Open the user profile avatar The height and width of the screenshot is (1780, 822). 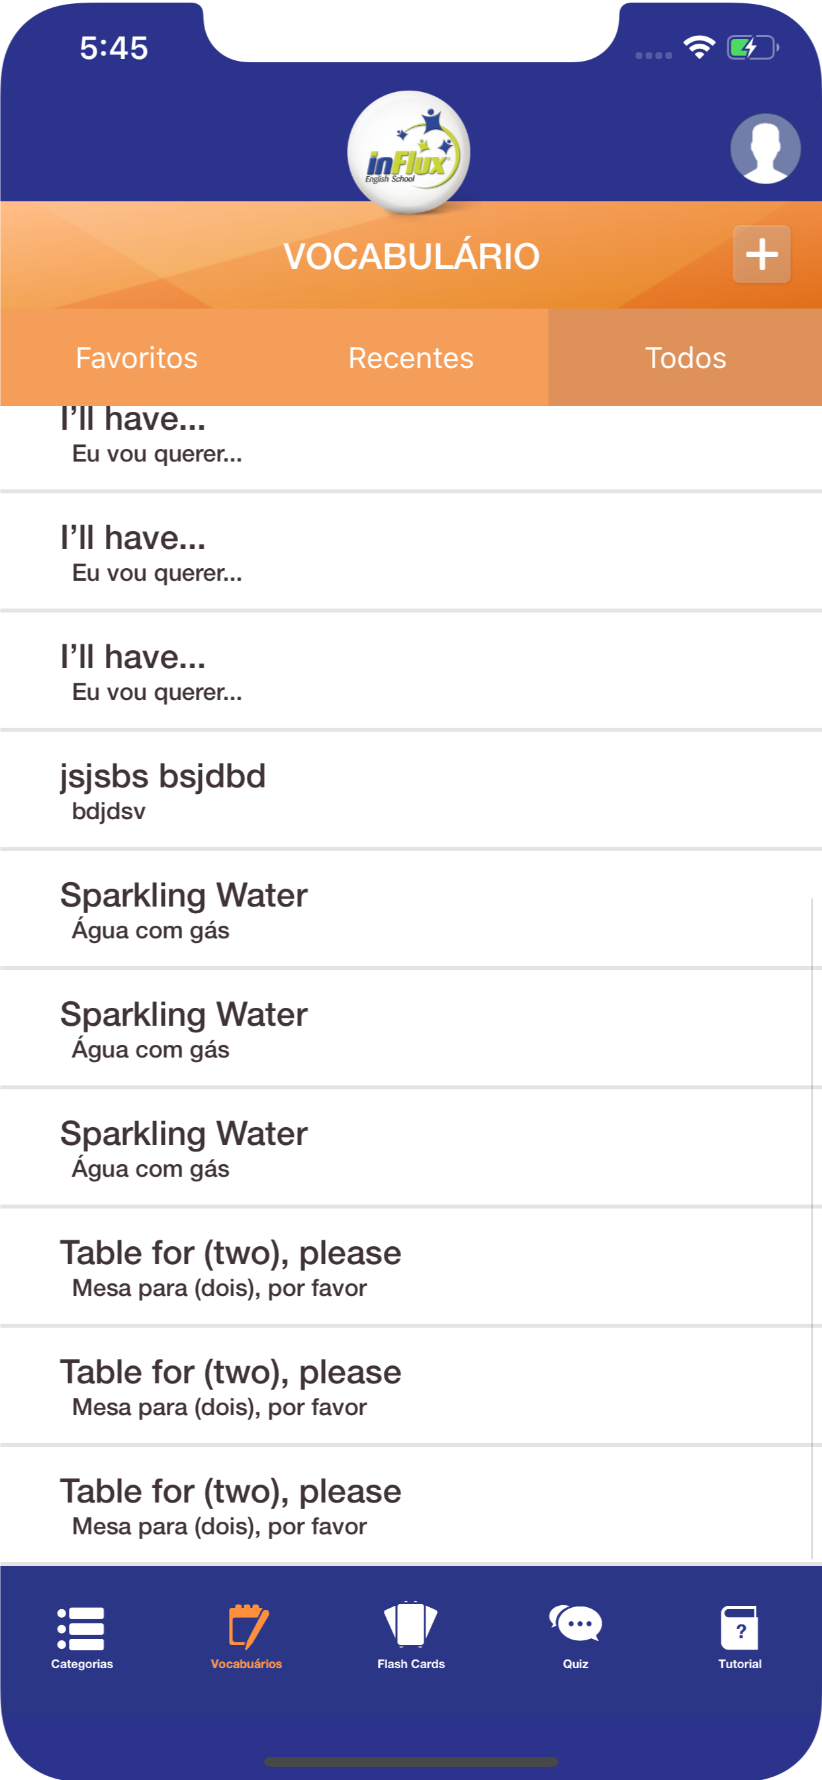point(764,148)
